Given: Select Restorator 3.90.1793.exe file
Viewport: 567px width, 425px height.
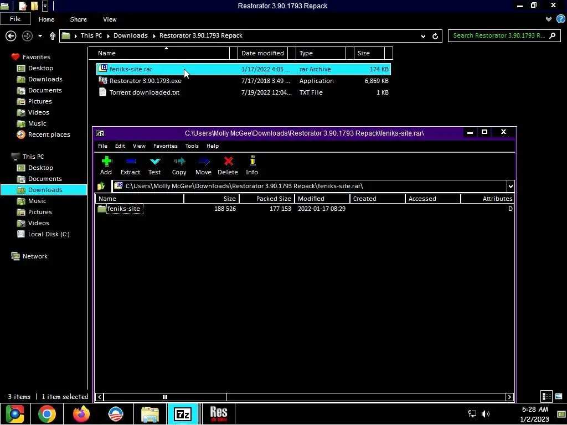Looking at the screenshot, I should 244,81.
